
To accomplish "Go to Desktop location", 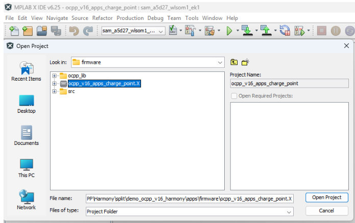I will tap(26, 104).
